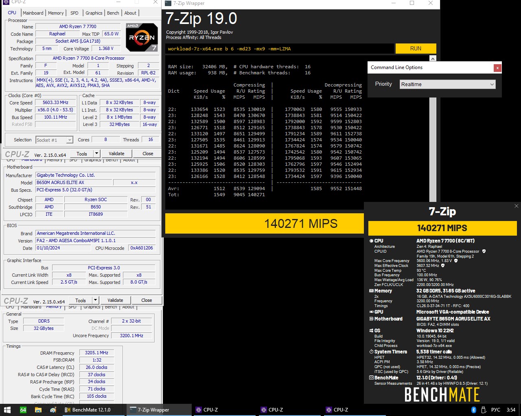Click the 7-Zip command line input field

click(x=280, y=49)
